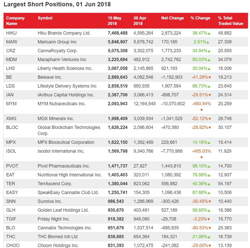The width and height of the screenshot is (250, 248).
Task: Select the CRZ ticker cell
Action: click(x=11, y=51)
